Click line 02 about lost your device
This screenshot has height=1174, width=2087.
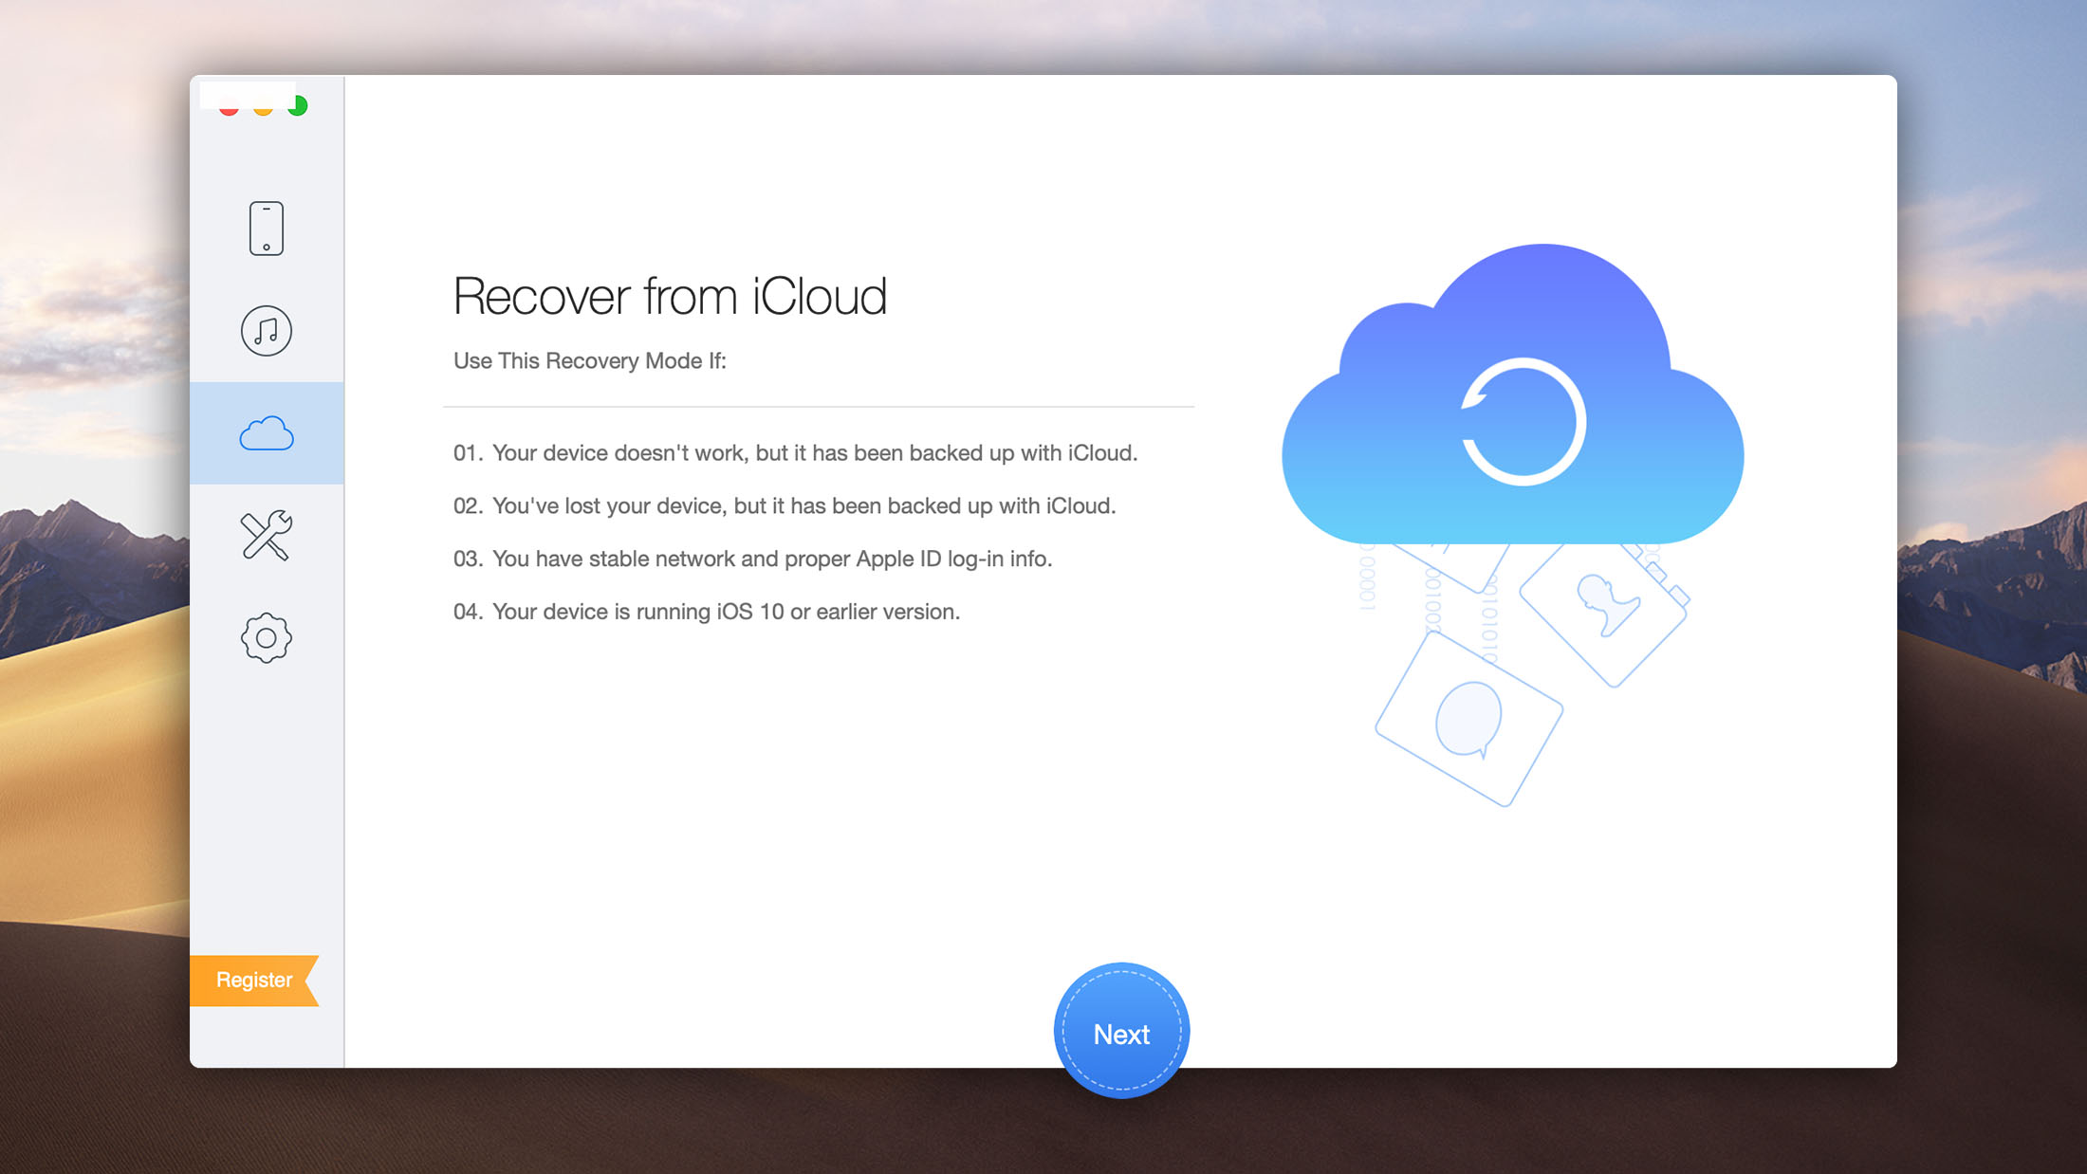coord(785,506)
